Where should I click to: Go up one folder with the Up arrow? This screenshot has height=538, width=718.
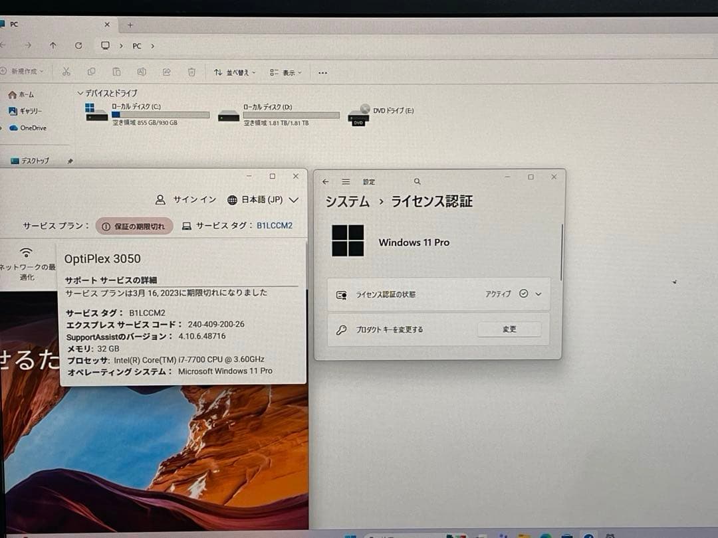tap(53, 45)
